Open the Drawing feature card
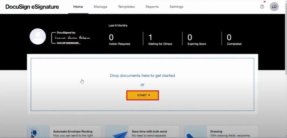 [221, 132]
